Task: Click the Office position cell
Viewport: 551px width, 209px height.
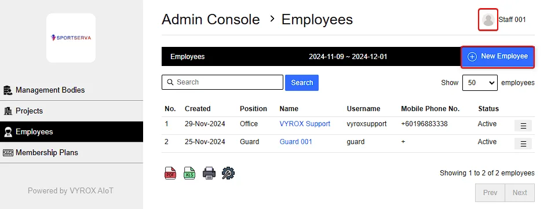Action: coord(249,124)
